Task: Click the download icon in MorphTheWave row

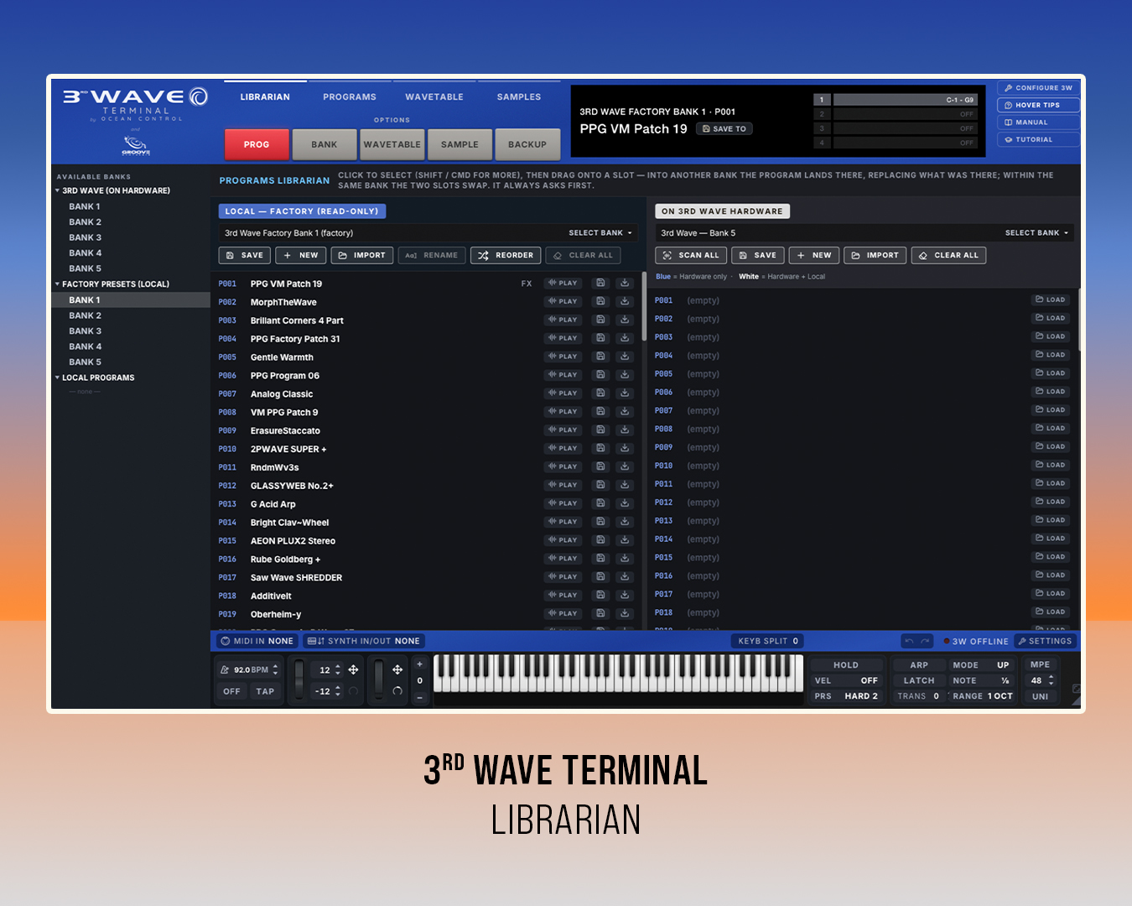Action: coord(625,302)
